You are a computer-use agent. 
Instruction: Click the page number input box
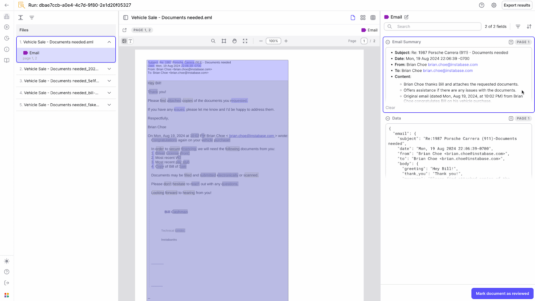click(364, 41)
